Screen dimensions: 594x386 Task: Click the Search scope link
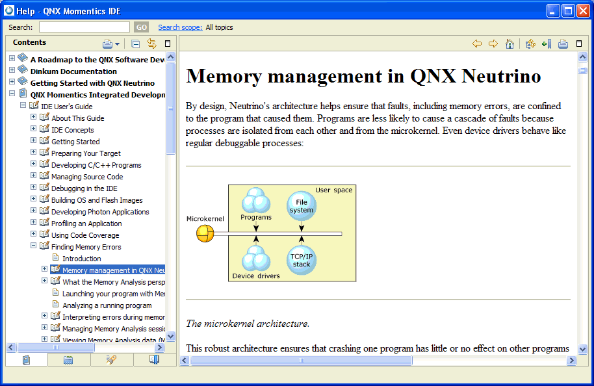[179, 27]
